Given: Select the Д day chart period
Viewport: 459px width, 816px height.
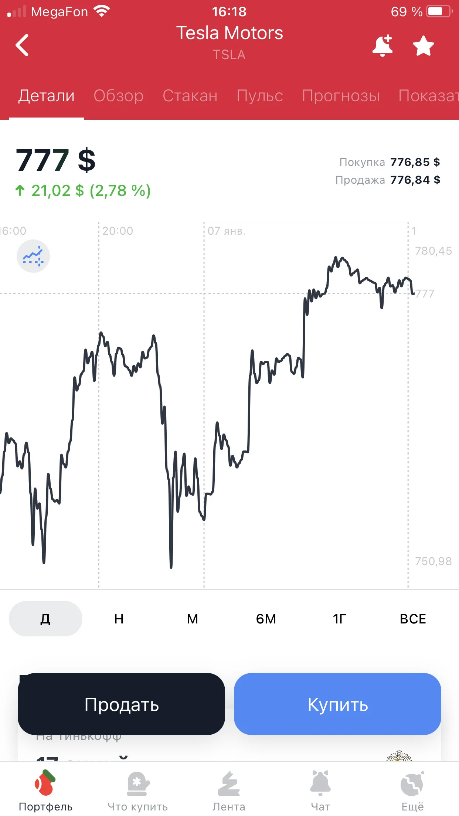Looking at the screenshot, I should [45, 619].
